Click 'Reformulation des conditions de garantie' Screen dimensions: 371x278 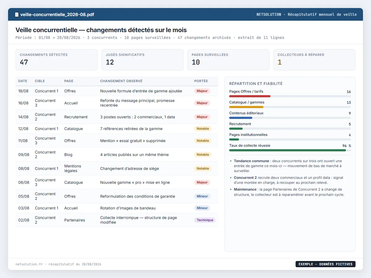click(138, 196)
